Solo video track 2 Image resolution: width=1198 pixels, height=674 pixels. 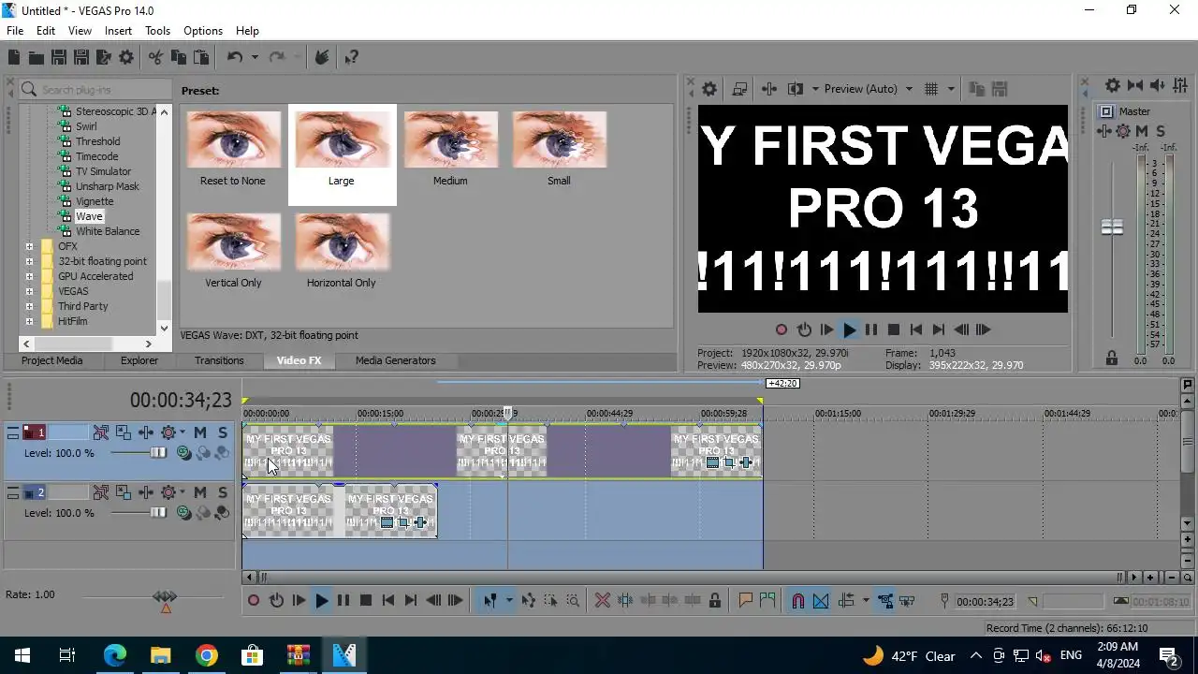click(222, 492)
